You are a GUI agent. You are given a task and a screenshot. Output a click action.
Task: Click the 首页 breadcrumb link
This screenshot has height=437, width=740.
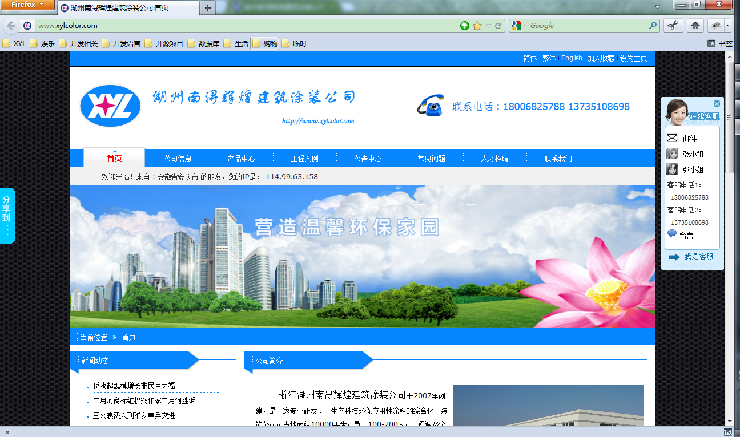pyautogui.click(x=128, y=337)
